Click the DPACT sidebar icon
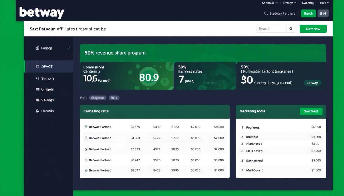Image resolution: width=344 pixels, height=196 pixels. click(x=37, y=67)
